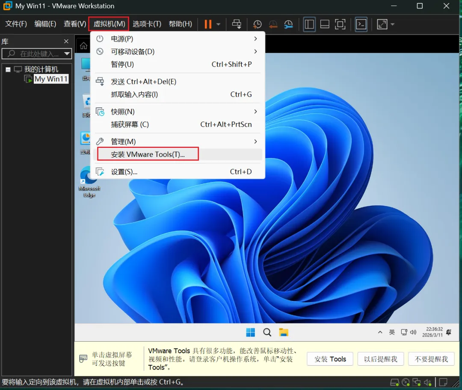Expand the 可移动设备(D) submenu
Screen dimensions: 462x390
coord(178,52)
